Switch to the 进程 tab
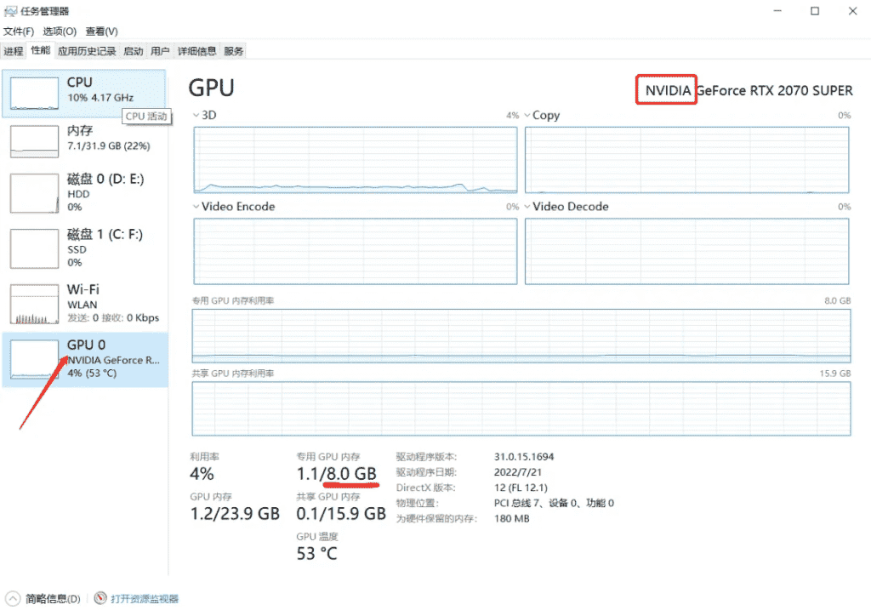 point(14,51)
